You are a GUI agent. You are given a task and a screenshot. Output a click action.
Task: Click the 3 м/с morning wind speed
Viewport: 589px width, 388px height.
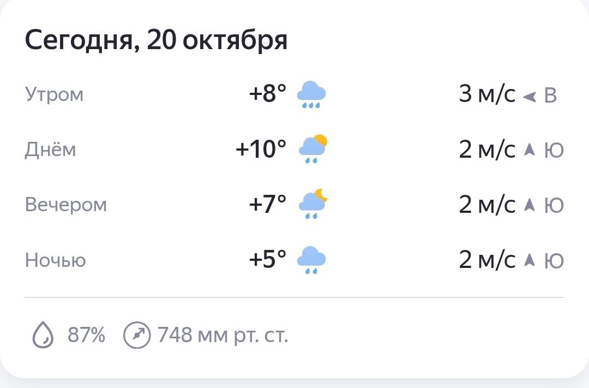(x=487, y=94)
